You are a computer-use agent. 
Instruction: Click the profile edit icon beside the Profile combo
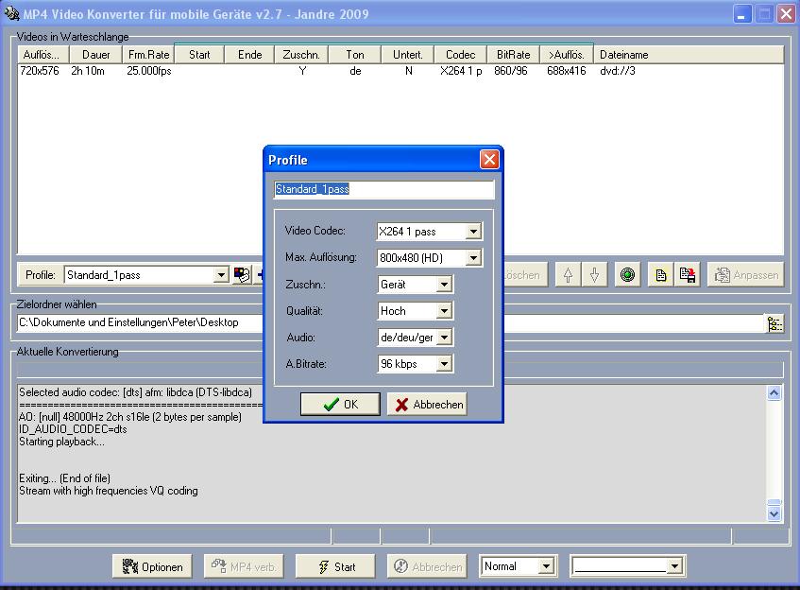click(x=242, y=275)
